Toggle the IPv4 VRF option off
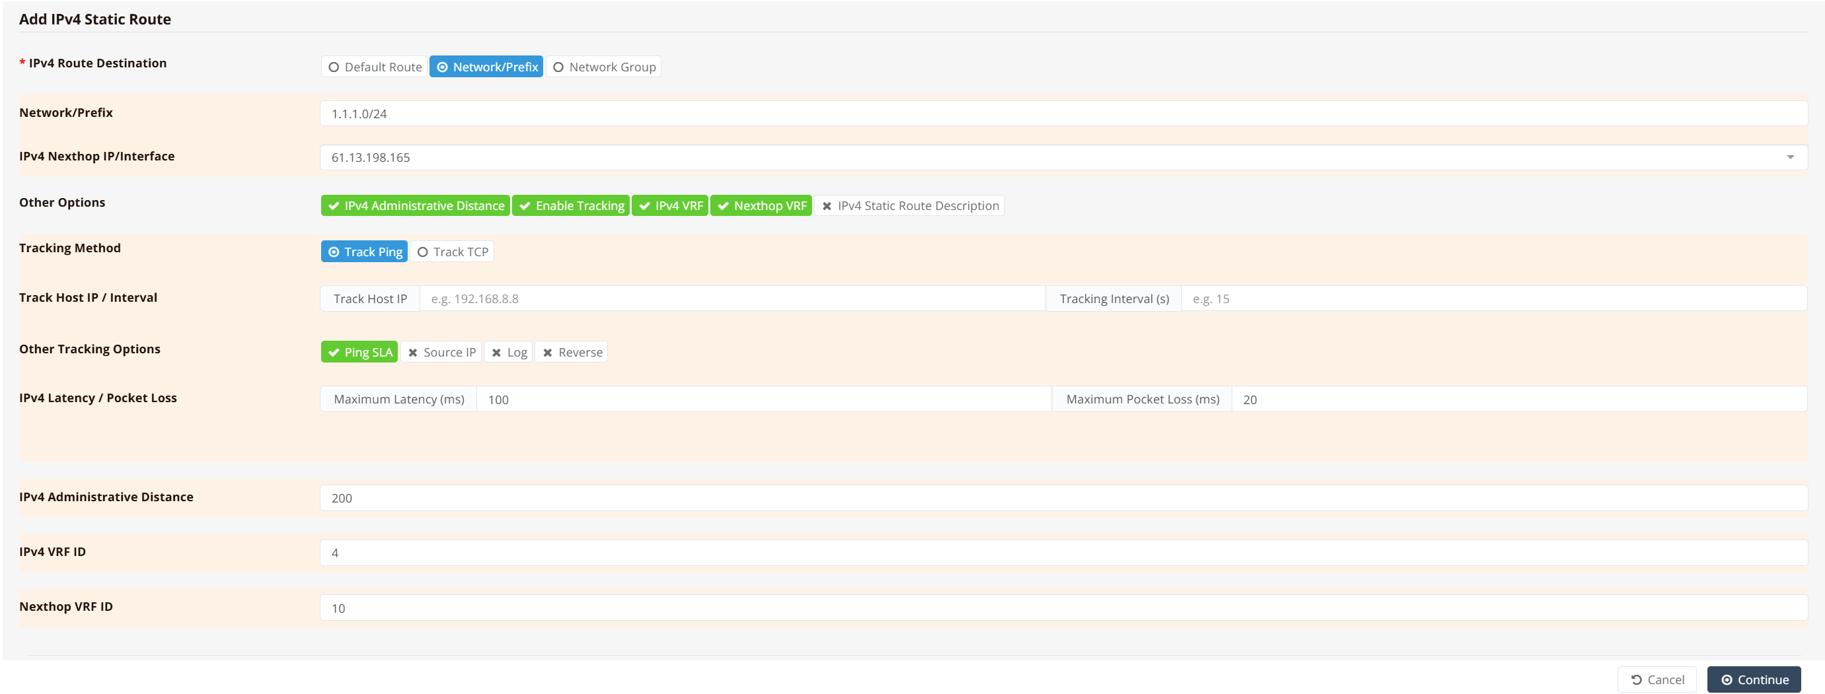1825x694 pixels. click(x=669, y=205)
